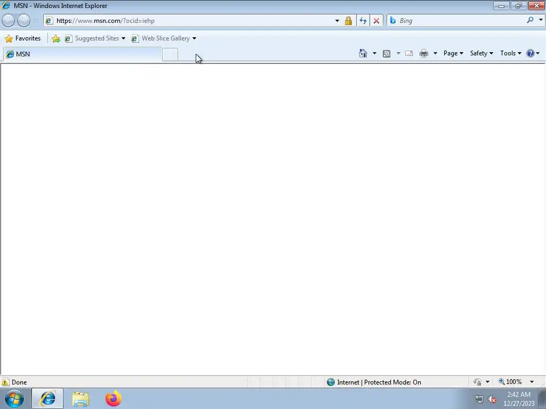Click Internet Protected Mode status text
The image size is (546, 409).
point(379,382)
